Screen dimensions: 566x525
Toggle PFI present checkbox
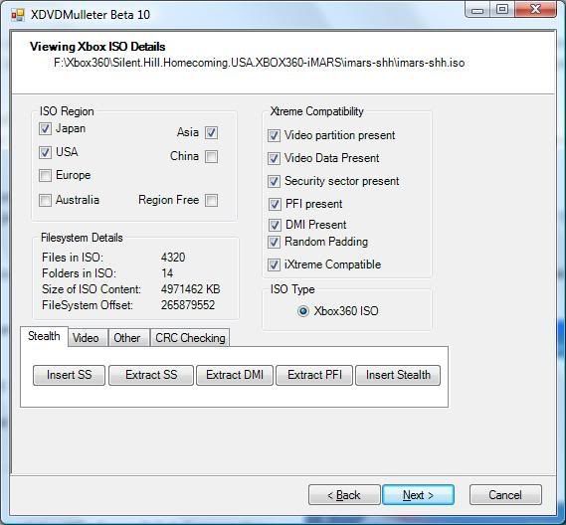click(x=275, y=204)
